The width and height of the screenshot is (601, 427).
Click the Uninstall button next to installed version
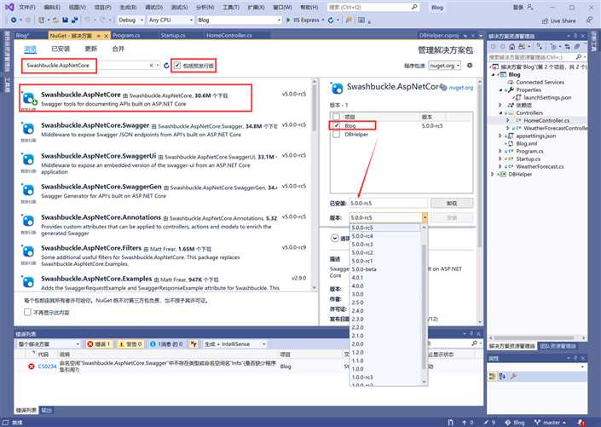coord(452,203)
